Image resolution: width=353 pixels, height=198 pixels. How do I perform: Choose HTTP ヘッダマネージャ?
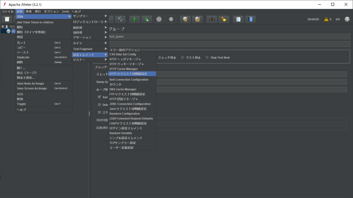pyautogui.click(x=132, y=59)
